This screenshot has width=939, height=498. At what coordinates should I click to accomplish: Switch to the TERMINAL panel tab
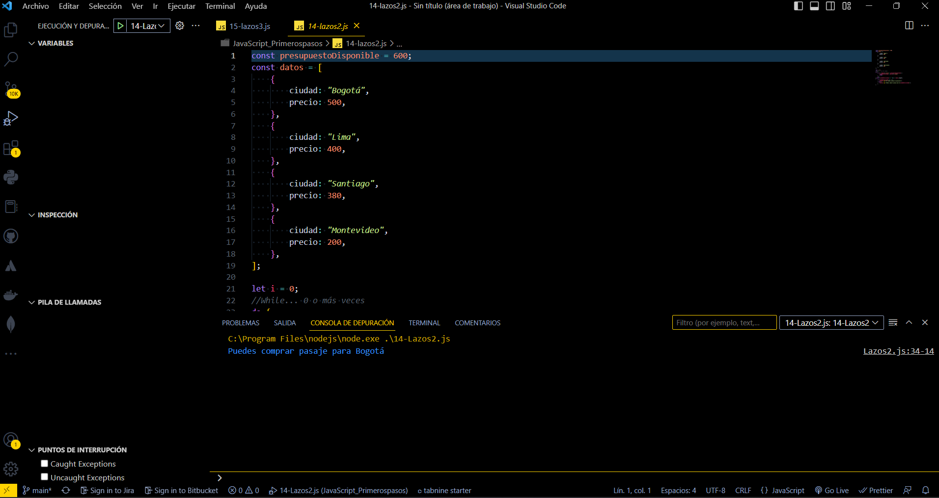pyautogui.click(x=424, y=323)
